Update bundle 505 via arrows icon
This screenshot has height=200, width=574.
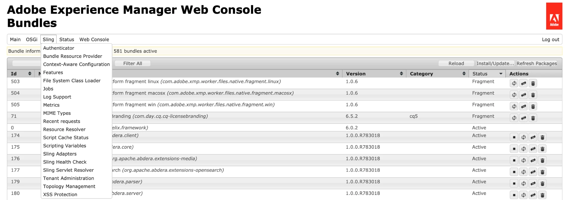pyautogui.click(x=523, y=106)
